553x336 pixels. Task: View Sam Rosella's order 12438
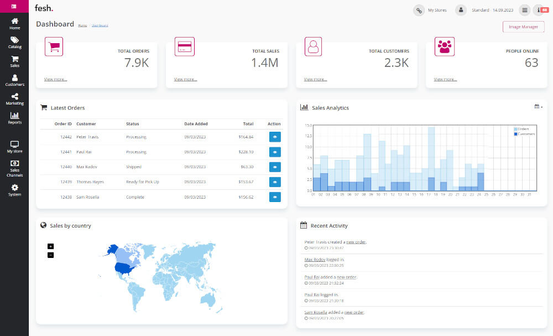pyautogui.click(x=275, y=197)
